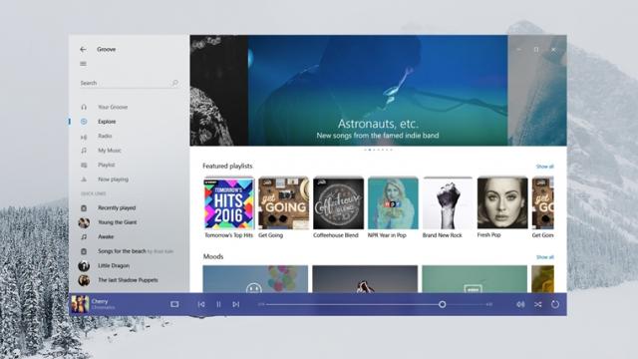
Task: Open the first Get Going playlist cover
Action: click(x=283, y=203)
